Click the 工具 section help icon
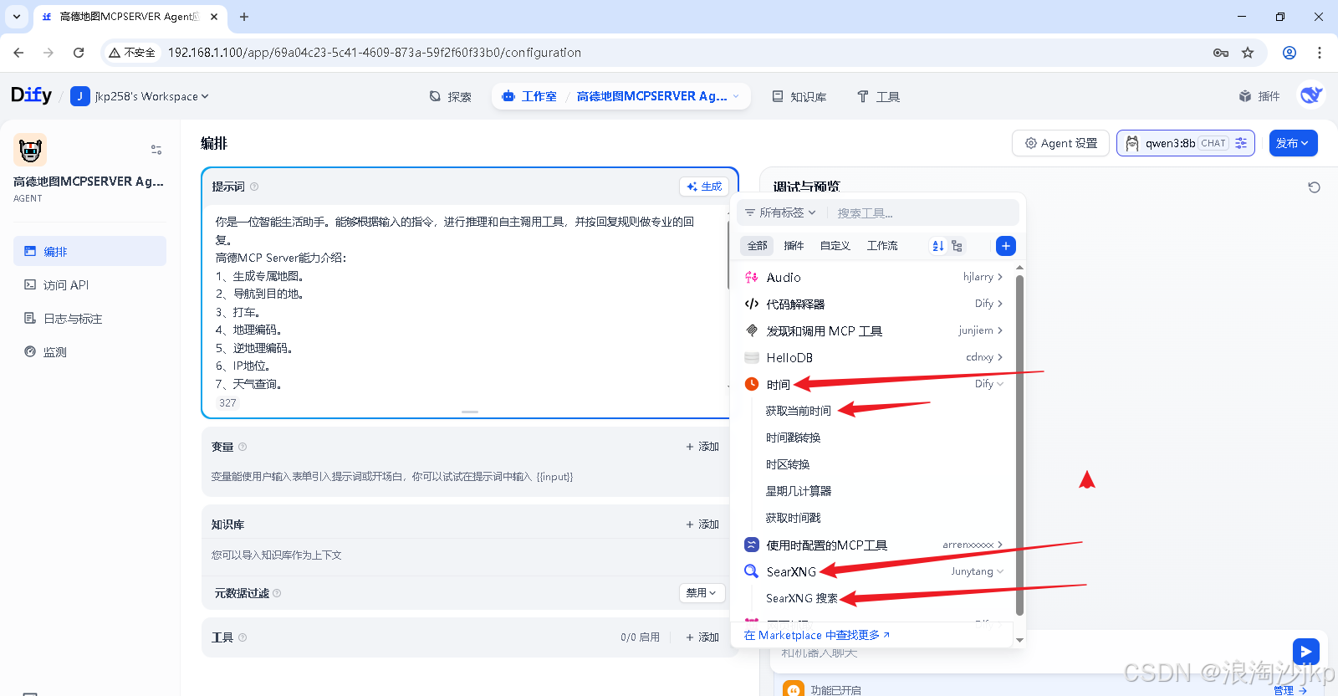 [243, 637]
